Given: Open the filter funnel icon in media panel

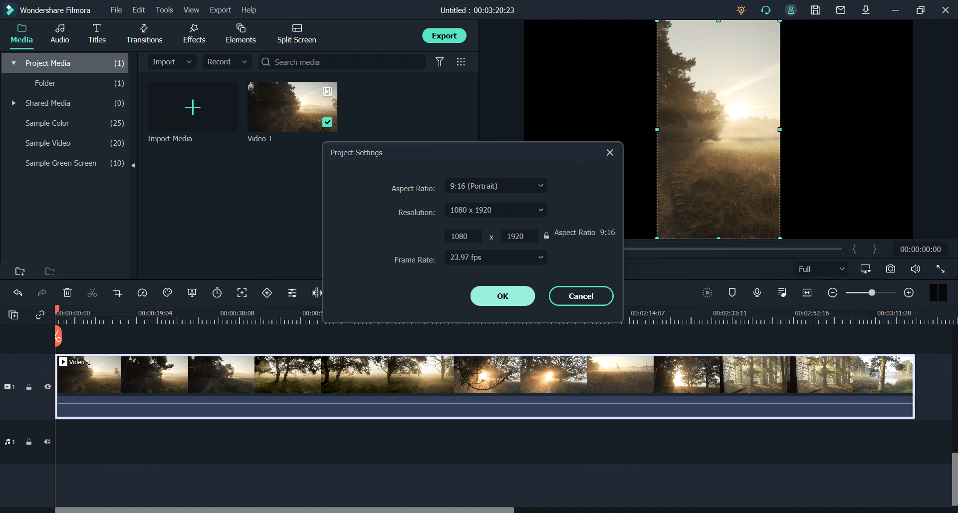Looking at the screenshot, I should coord(440,62).
